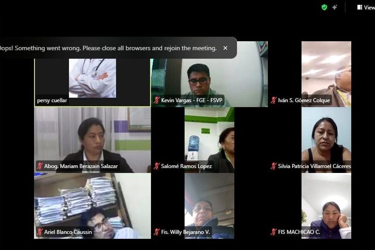
Task: Select persy cuellar's video tile
Action: 92,82
